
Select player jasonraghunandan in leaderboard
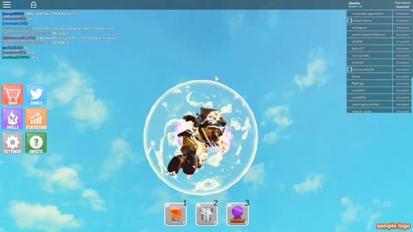coord(379,104)
